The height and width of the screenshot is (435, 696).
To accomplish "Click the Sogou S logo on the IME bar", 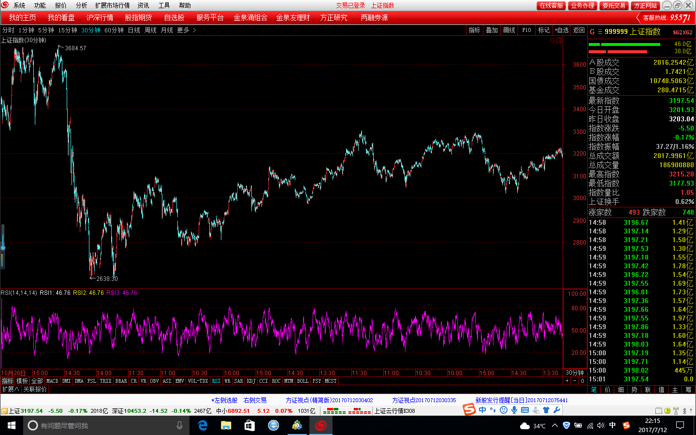I will point(469,409).
